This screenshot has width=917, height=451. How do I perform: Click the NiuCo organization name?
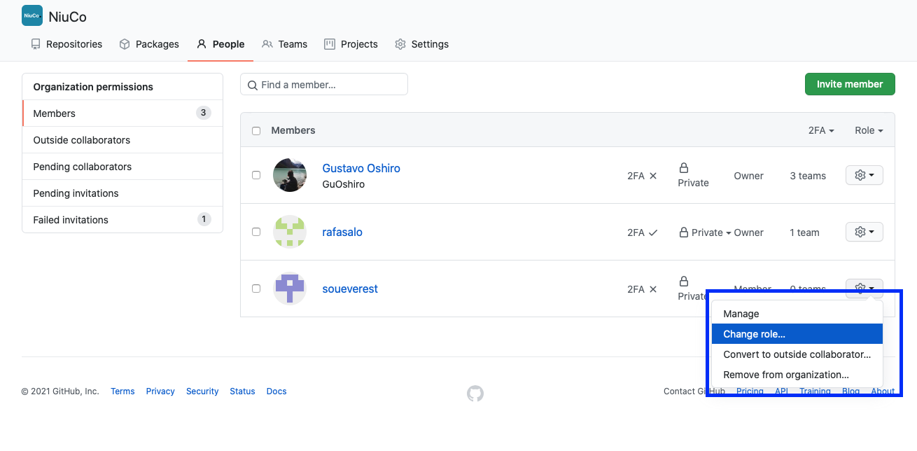click(x=68, y=17)
